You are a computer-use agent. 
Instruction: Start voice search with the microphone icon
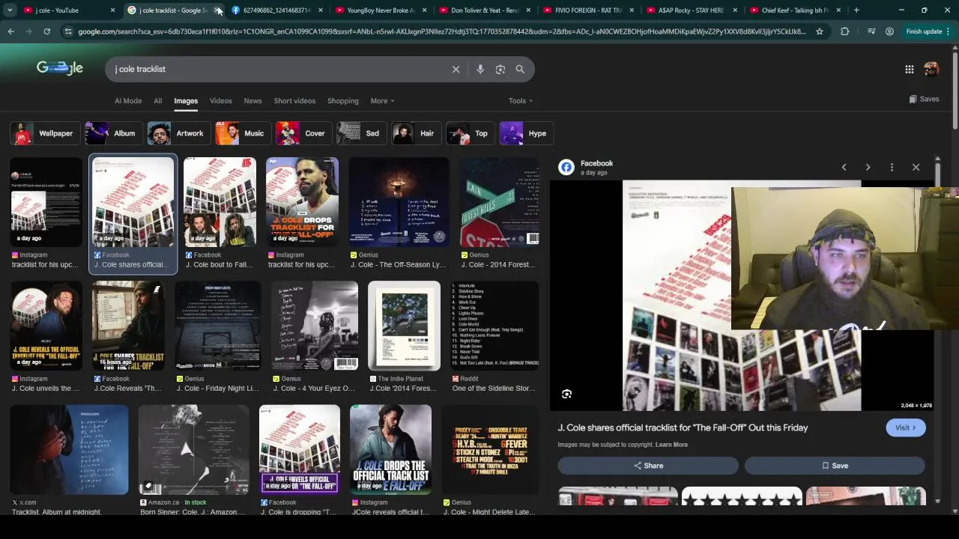point(480,69)
